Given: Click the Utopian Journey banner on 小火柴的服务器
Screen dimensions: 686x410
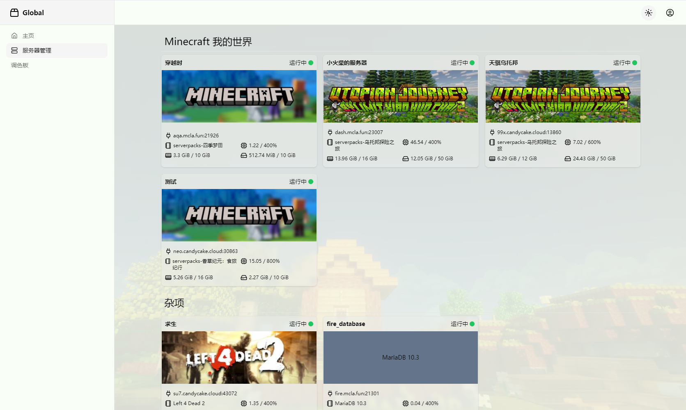Looking at the screenshot, I should pyautogui.click(x=401, y=96).
